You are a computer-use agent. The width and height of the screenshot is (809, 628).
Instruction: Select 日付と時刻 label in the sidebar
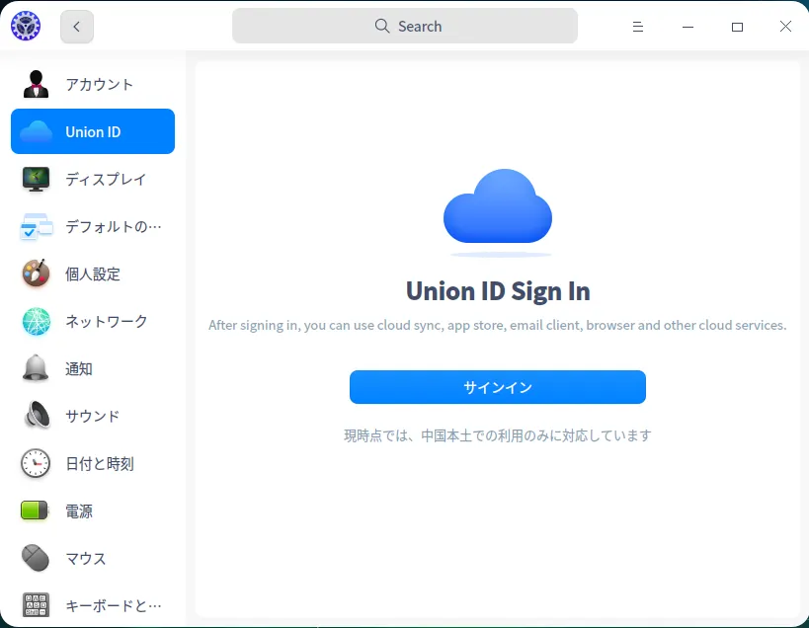100,463
